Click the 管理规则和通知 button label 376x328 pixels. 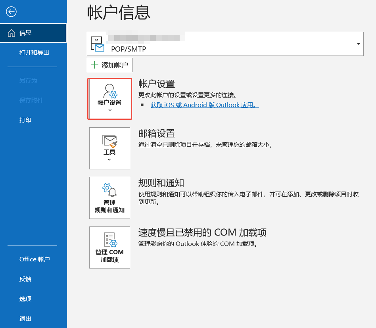pos(109,206)
